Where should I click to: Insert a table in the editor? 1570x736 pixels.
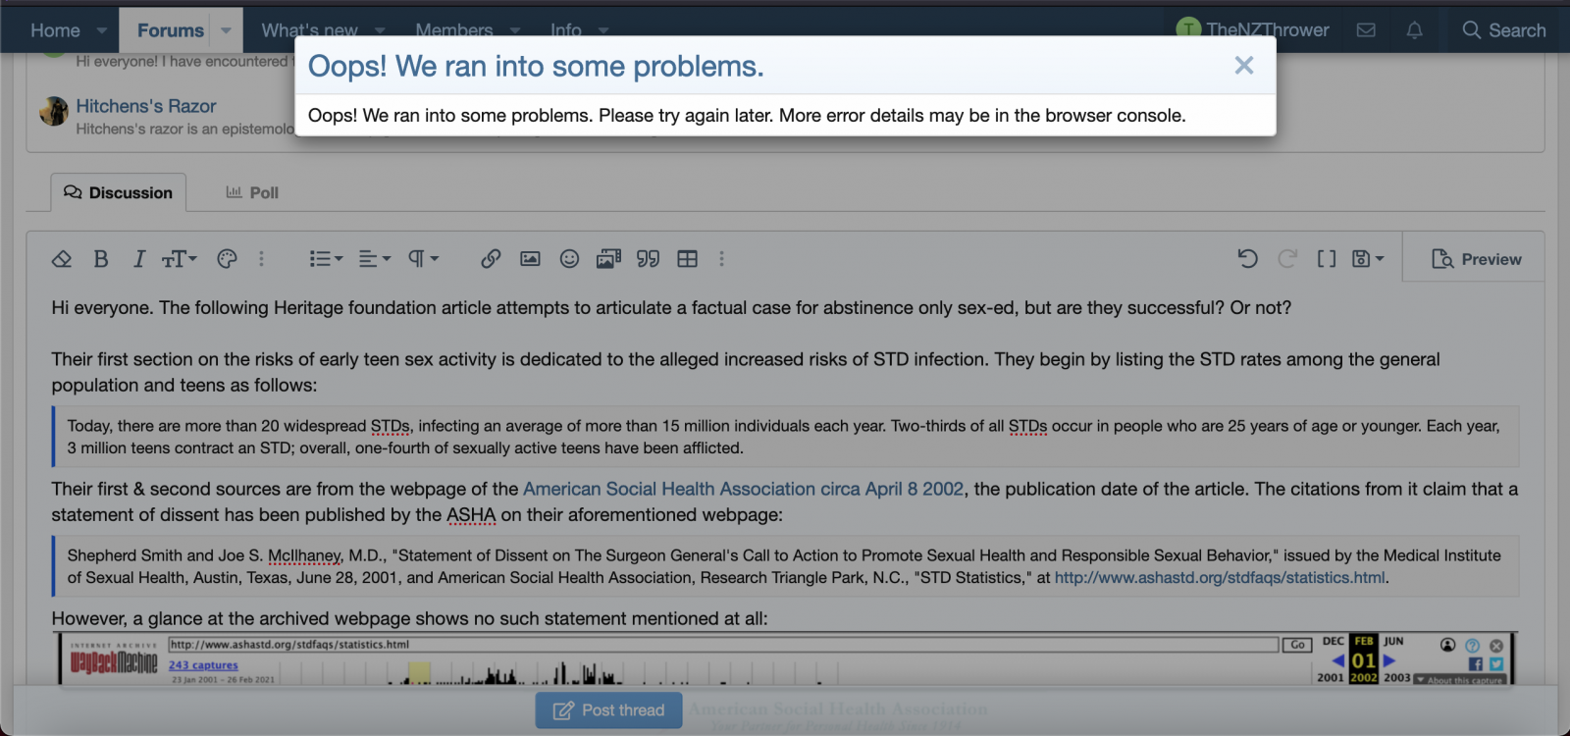coord(687,259)
